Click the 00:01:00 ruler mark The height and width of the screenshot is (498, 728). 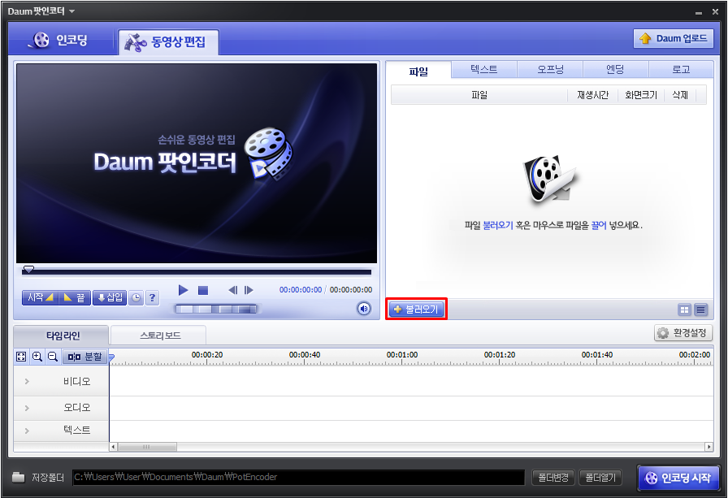point(402,355)
